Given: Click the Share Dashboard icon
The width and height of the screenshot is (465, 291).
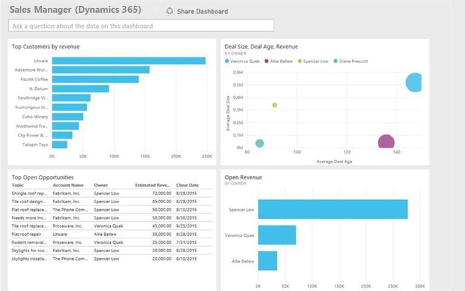Looking at the screenshot, I should pyautogui.click(x=170, y=11).
